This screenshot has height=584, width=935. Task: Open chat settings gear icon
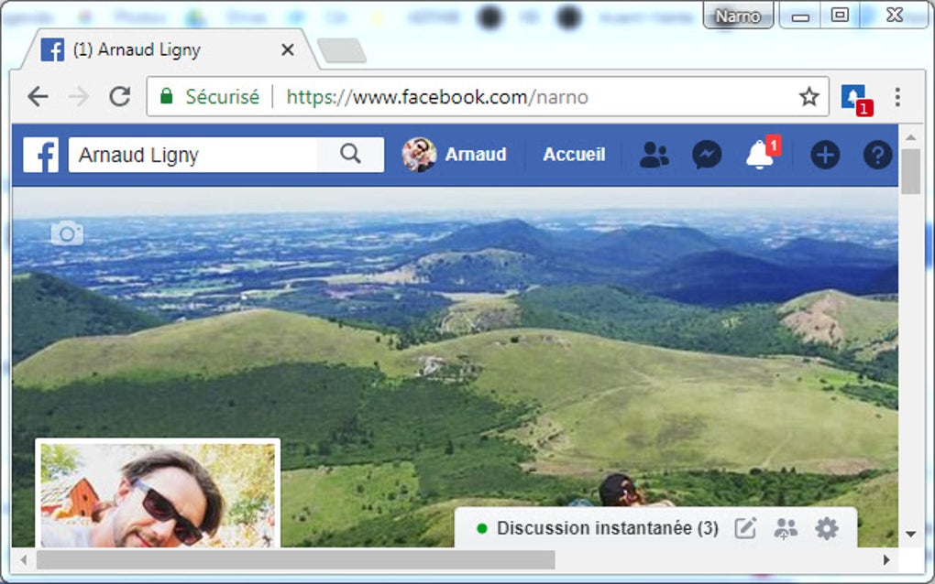pos(826,527)
